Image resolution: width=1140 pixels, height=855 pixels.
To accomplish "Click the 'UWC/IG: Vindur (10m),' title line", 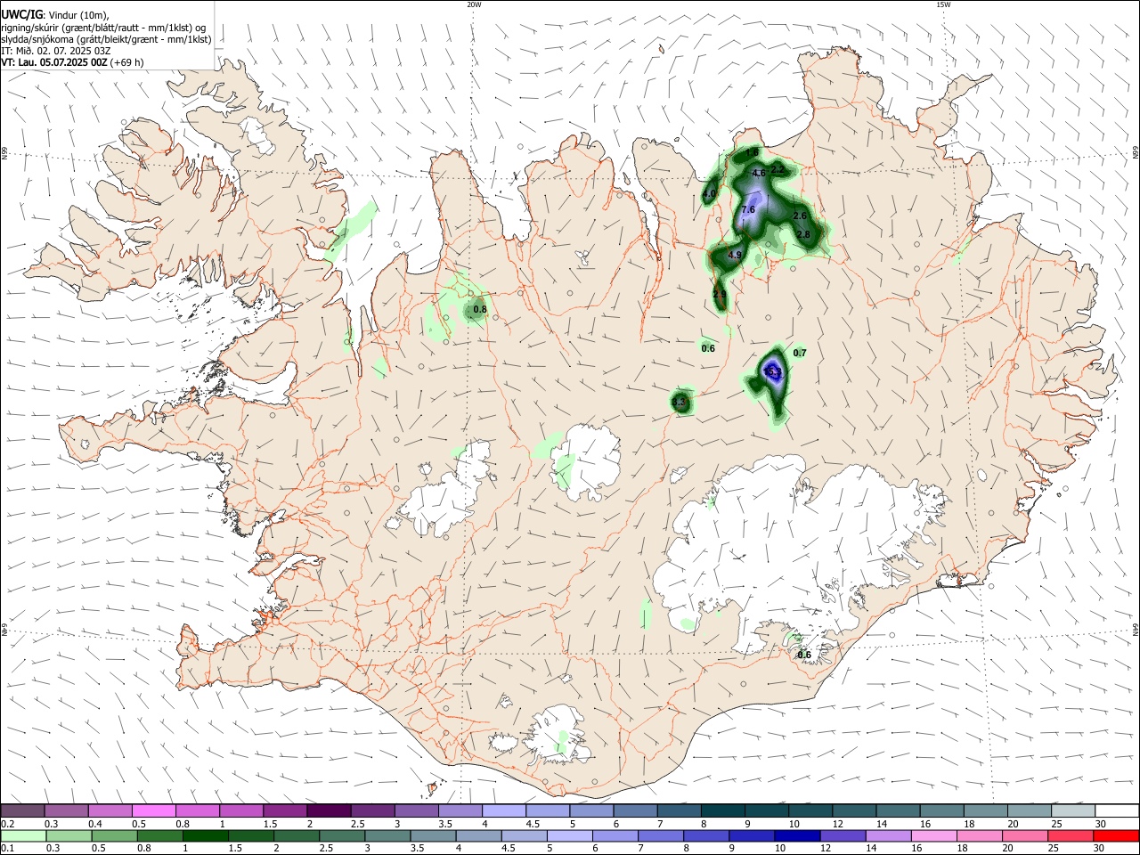I will (x=55, y=15).
